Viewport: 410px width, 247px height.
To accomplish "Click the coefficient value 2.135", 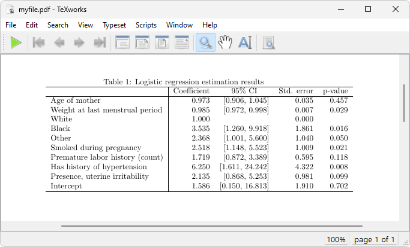I will [x=200, y=176].
